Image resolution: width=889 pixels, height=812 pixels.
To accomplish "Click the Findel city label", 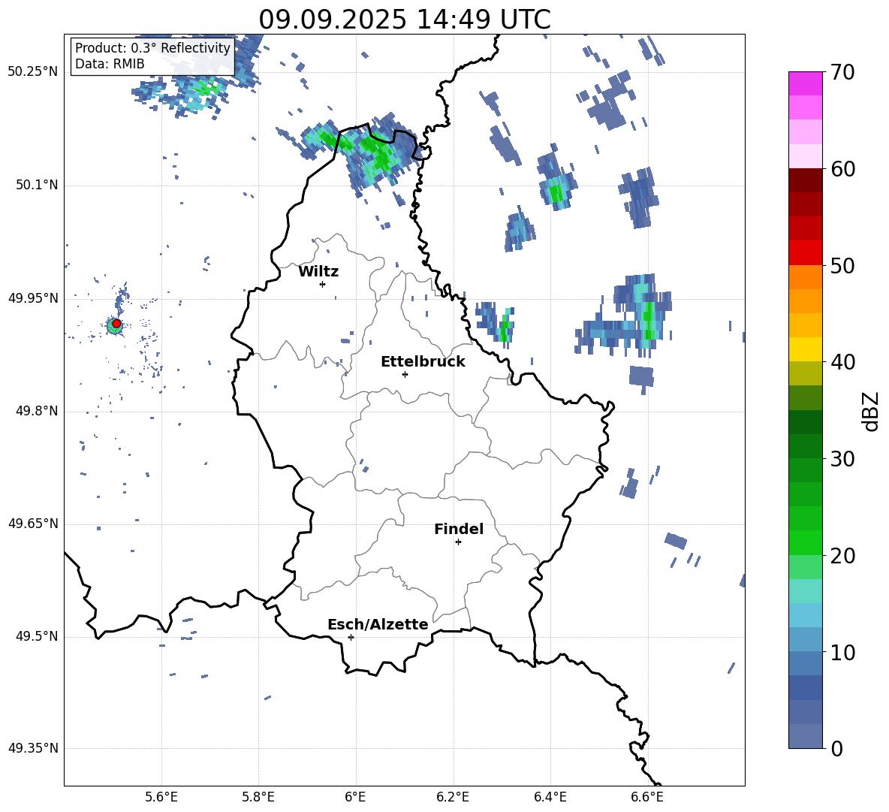I will tap(459, 529).
